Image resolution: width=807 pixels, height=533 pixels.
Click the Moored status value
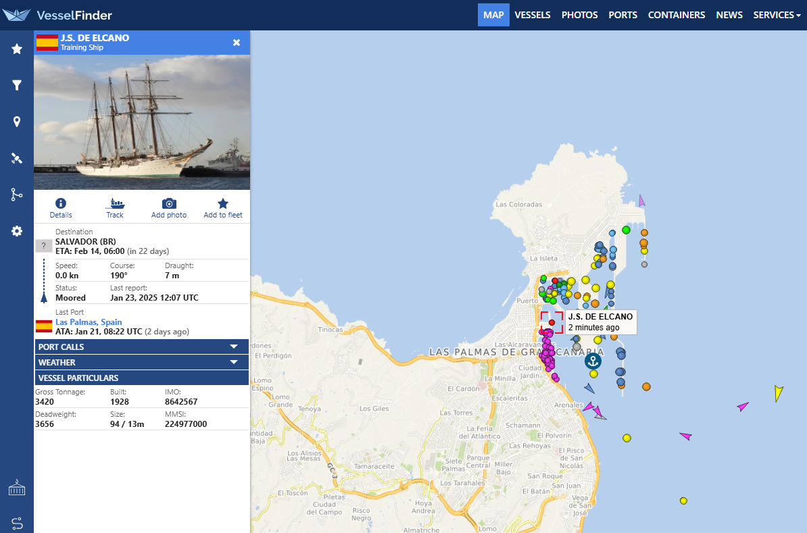[70, 297]
